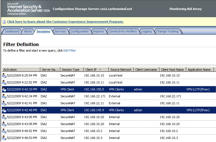216x142 pixels.
Task: Go to the Configuration tab
Action: pos(79,31)
